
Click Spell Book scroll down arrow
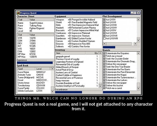[52, 92]
